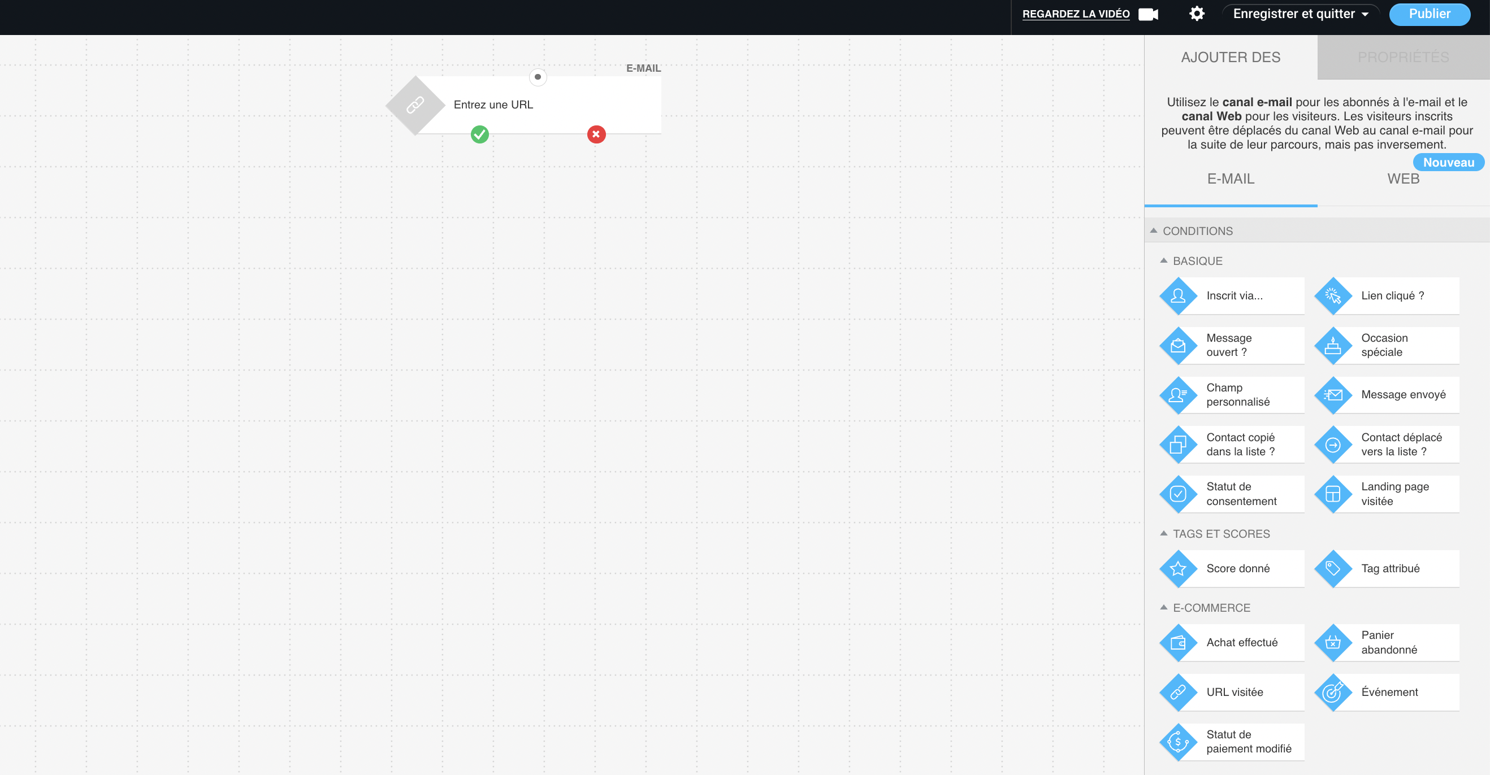Open the PROPRIÉTÉS tab

(x=1404, y=56)
